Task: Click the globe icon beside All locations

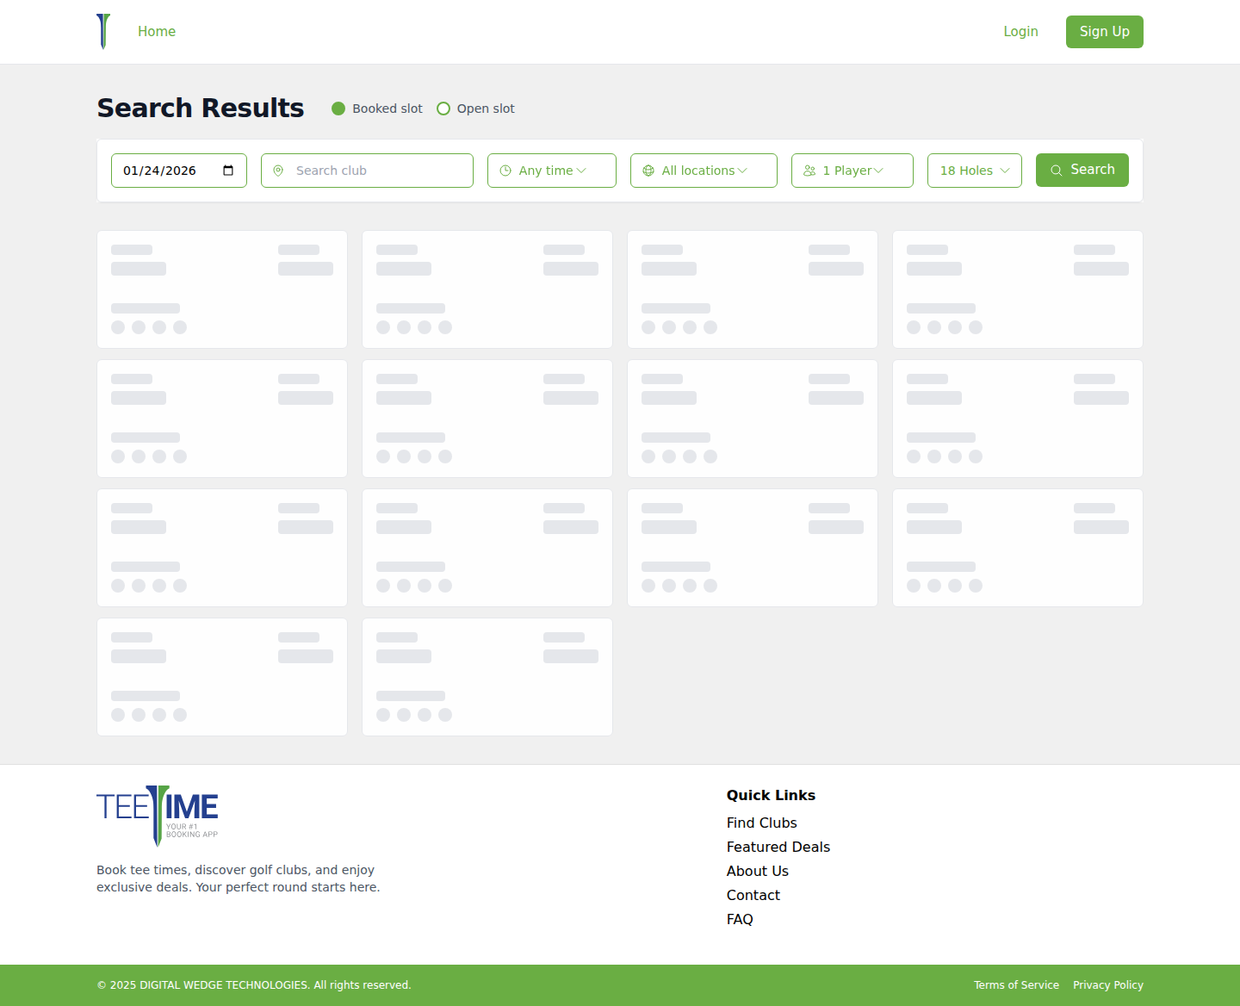Action: [648, 171]
